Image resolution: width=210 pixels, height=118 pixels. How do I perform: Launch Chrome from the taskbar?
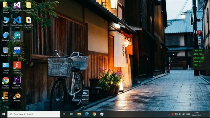[x=94, y=114]
